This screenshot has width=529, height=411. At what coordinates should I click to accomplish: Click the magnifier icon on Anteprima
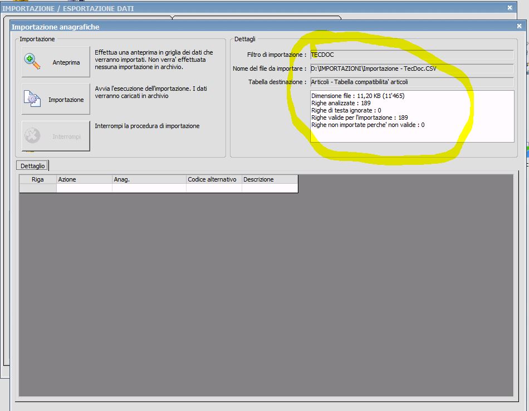[x=32, y=62]
